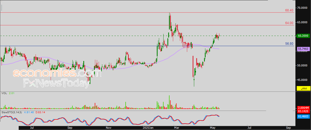
Task: Click the Sep label after the first Jul
Action: (70, 128)
